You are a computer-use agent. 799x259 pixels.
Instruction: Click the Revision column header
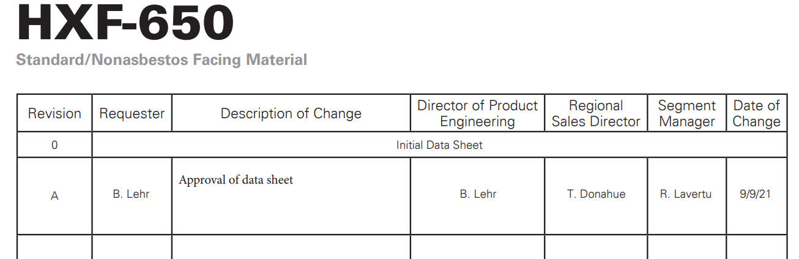[x=54, y=113]
